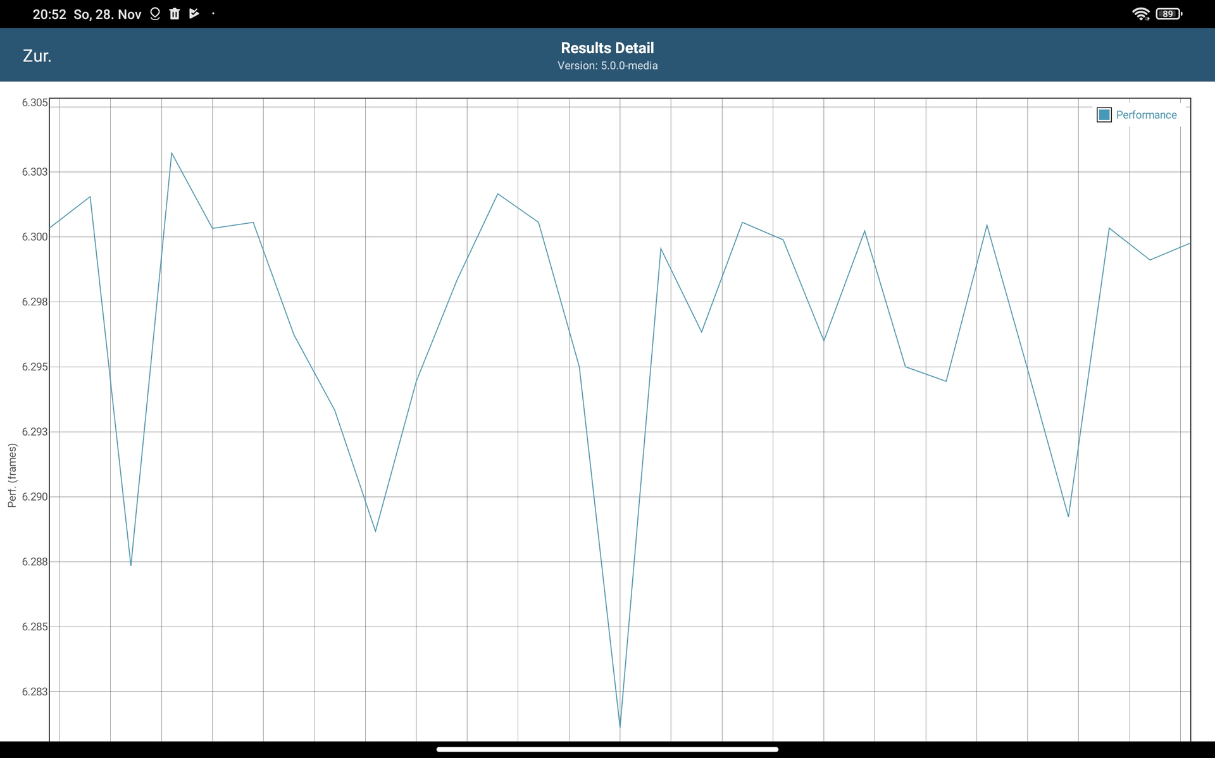Tap the Wi-Fi signal icon
The image size is (1215, 758).
(1140, 13)
